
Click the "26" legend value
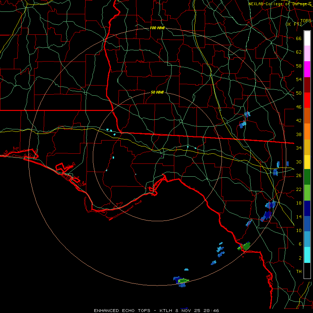pos(299,176)
